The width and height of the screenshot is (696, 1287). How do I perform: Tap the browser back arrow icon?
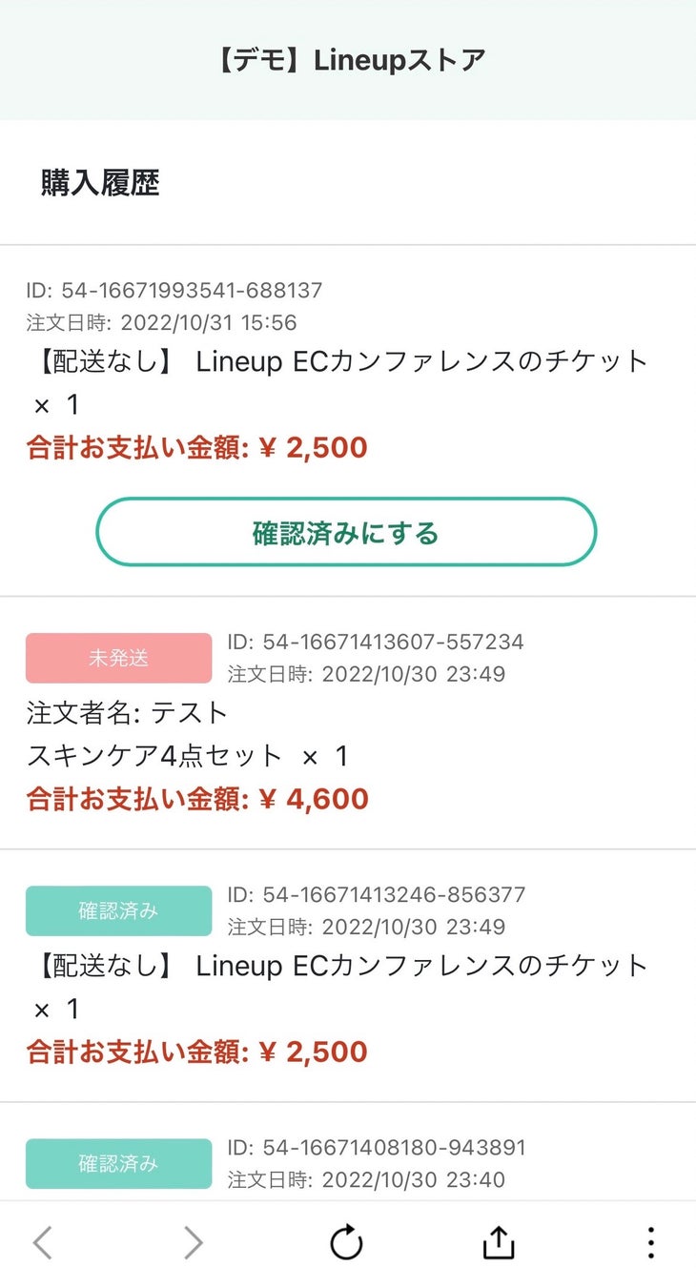tap(43, 1243)
